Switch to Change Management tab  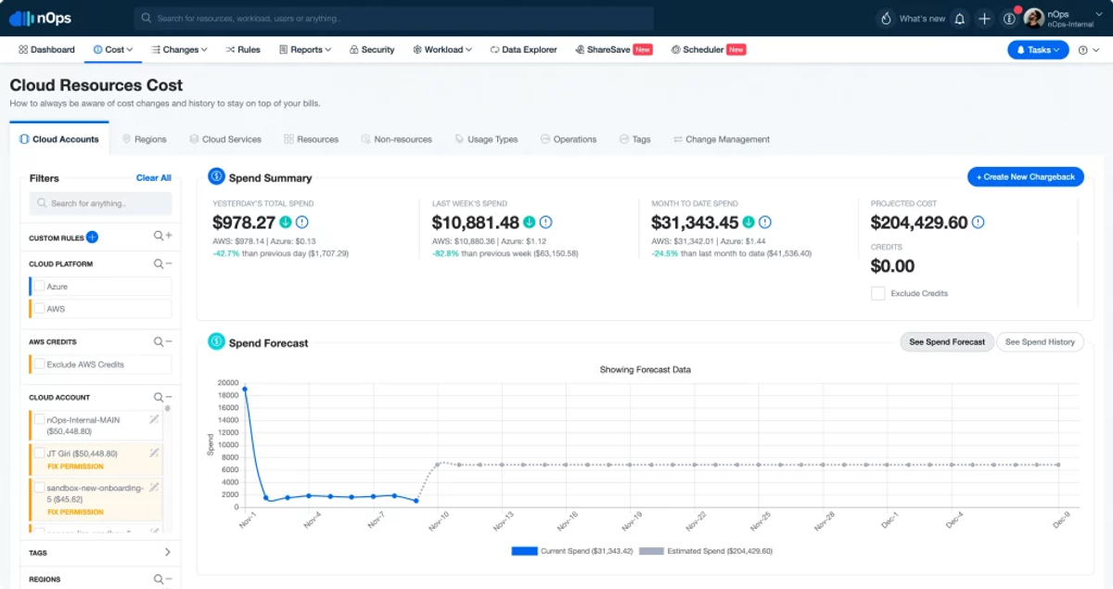(722, 139)
